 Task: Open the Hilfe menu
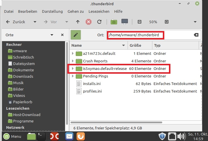click(118, 12)
